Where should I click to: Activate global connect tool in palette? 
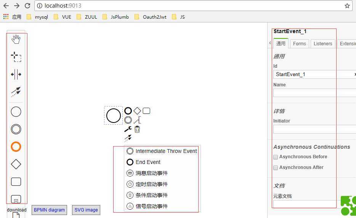point(16,92)
